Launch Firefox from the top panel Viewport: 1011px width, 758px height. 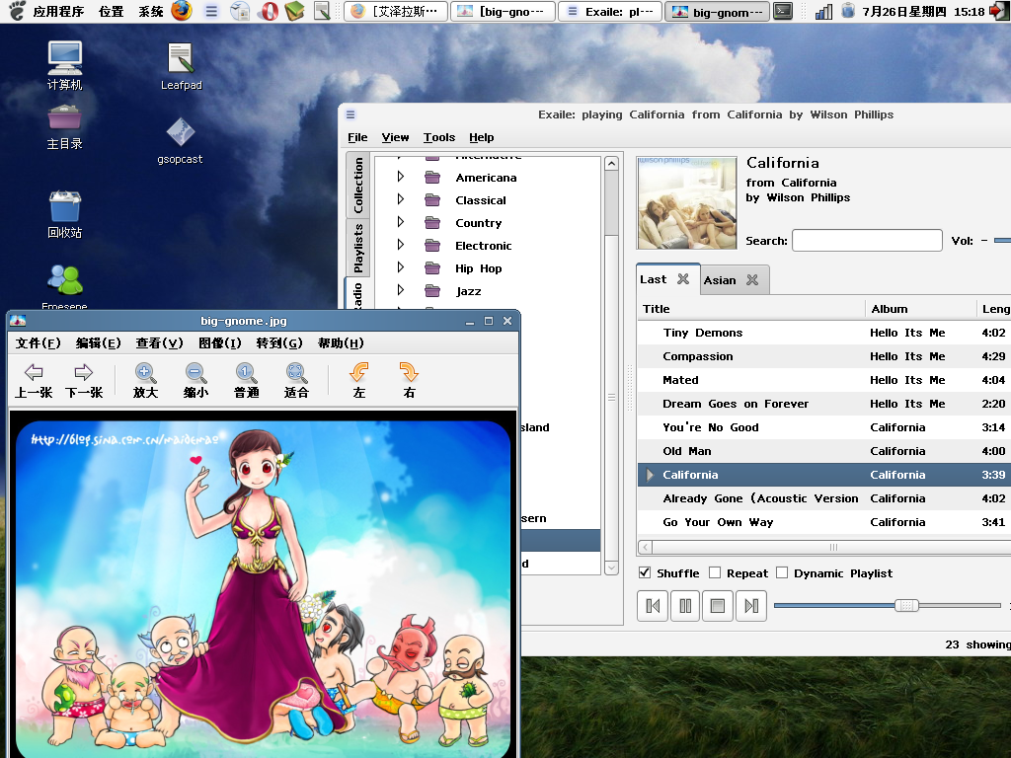coord(182,11)
